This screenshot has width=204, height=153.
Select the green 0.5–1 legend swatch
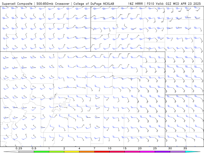[41, 152]
